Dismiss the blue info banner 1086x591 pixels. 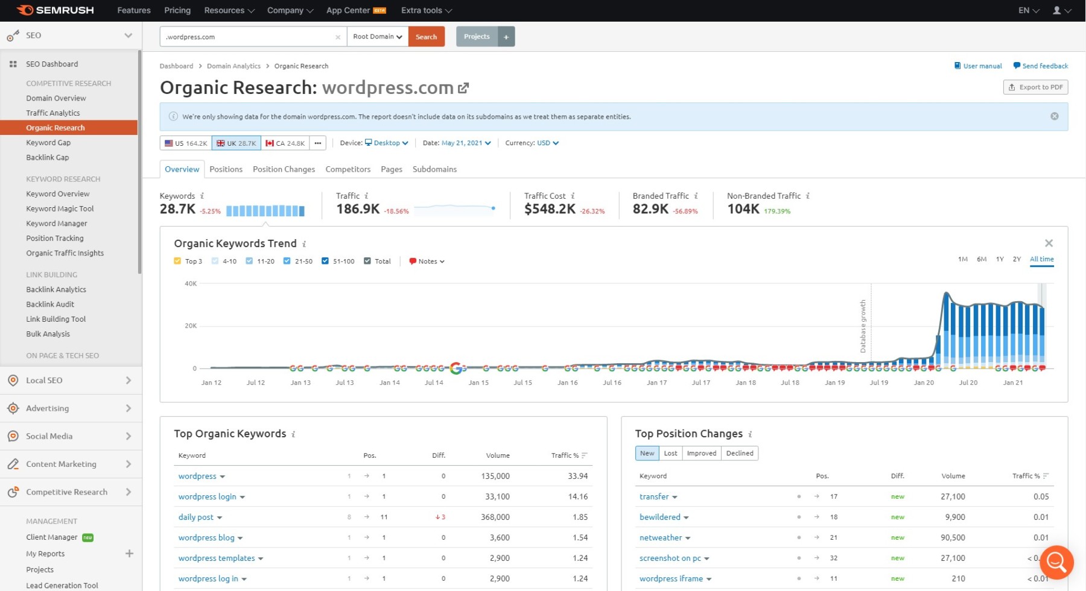(1054, 116)
